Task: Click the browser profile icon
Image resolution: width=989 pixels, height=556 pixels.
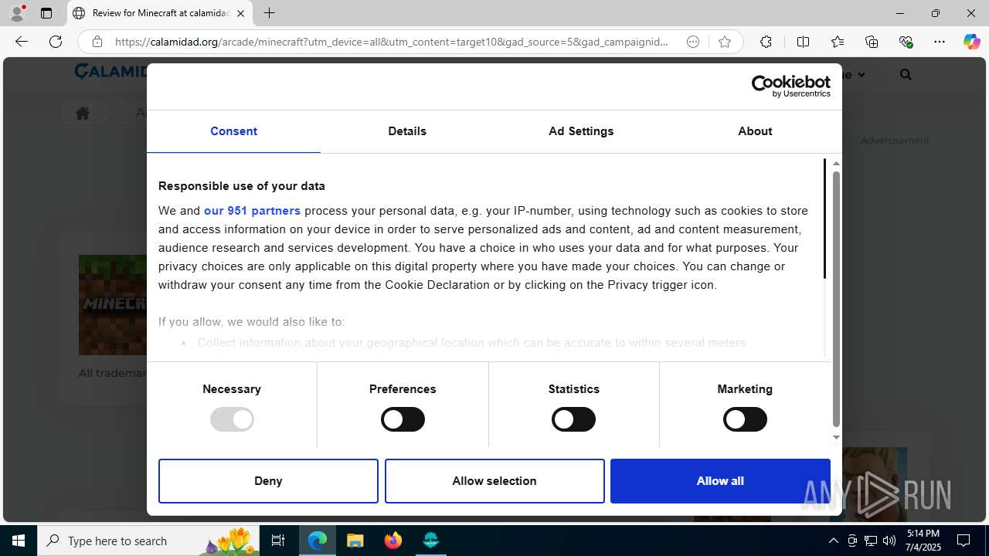Action: click(17, 13)
